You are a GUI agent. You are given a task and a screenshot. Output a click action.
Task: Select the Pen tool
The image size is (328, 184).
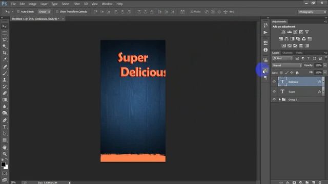[5, 120]
